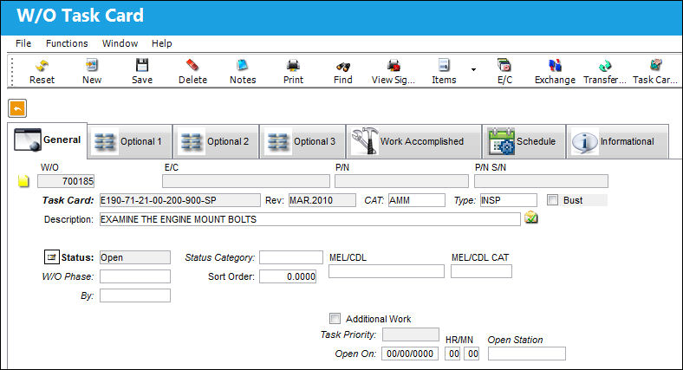
Task: Open the Functions menu
Action: (67, 43)
